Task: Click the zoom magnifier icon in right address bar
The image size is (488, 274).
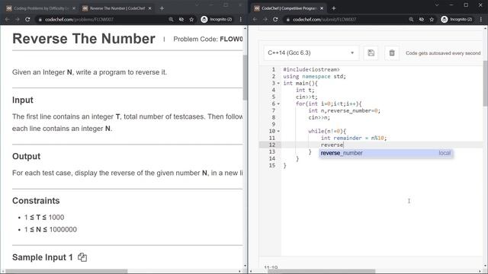Action: pyautogui.click(x=411, y=19)
